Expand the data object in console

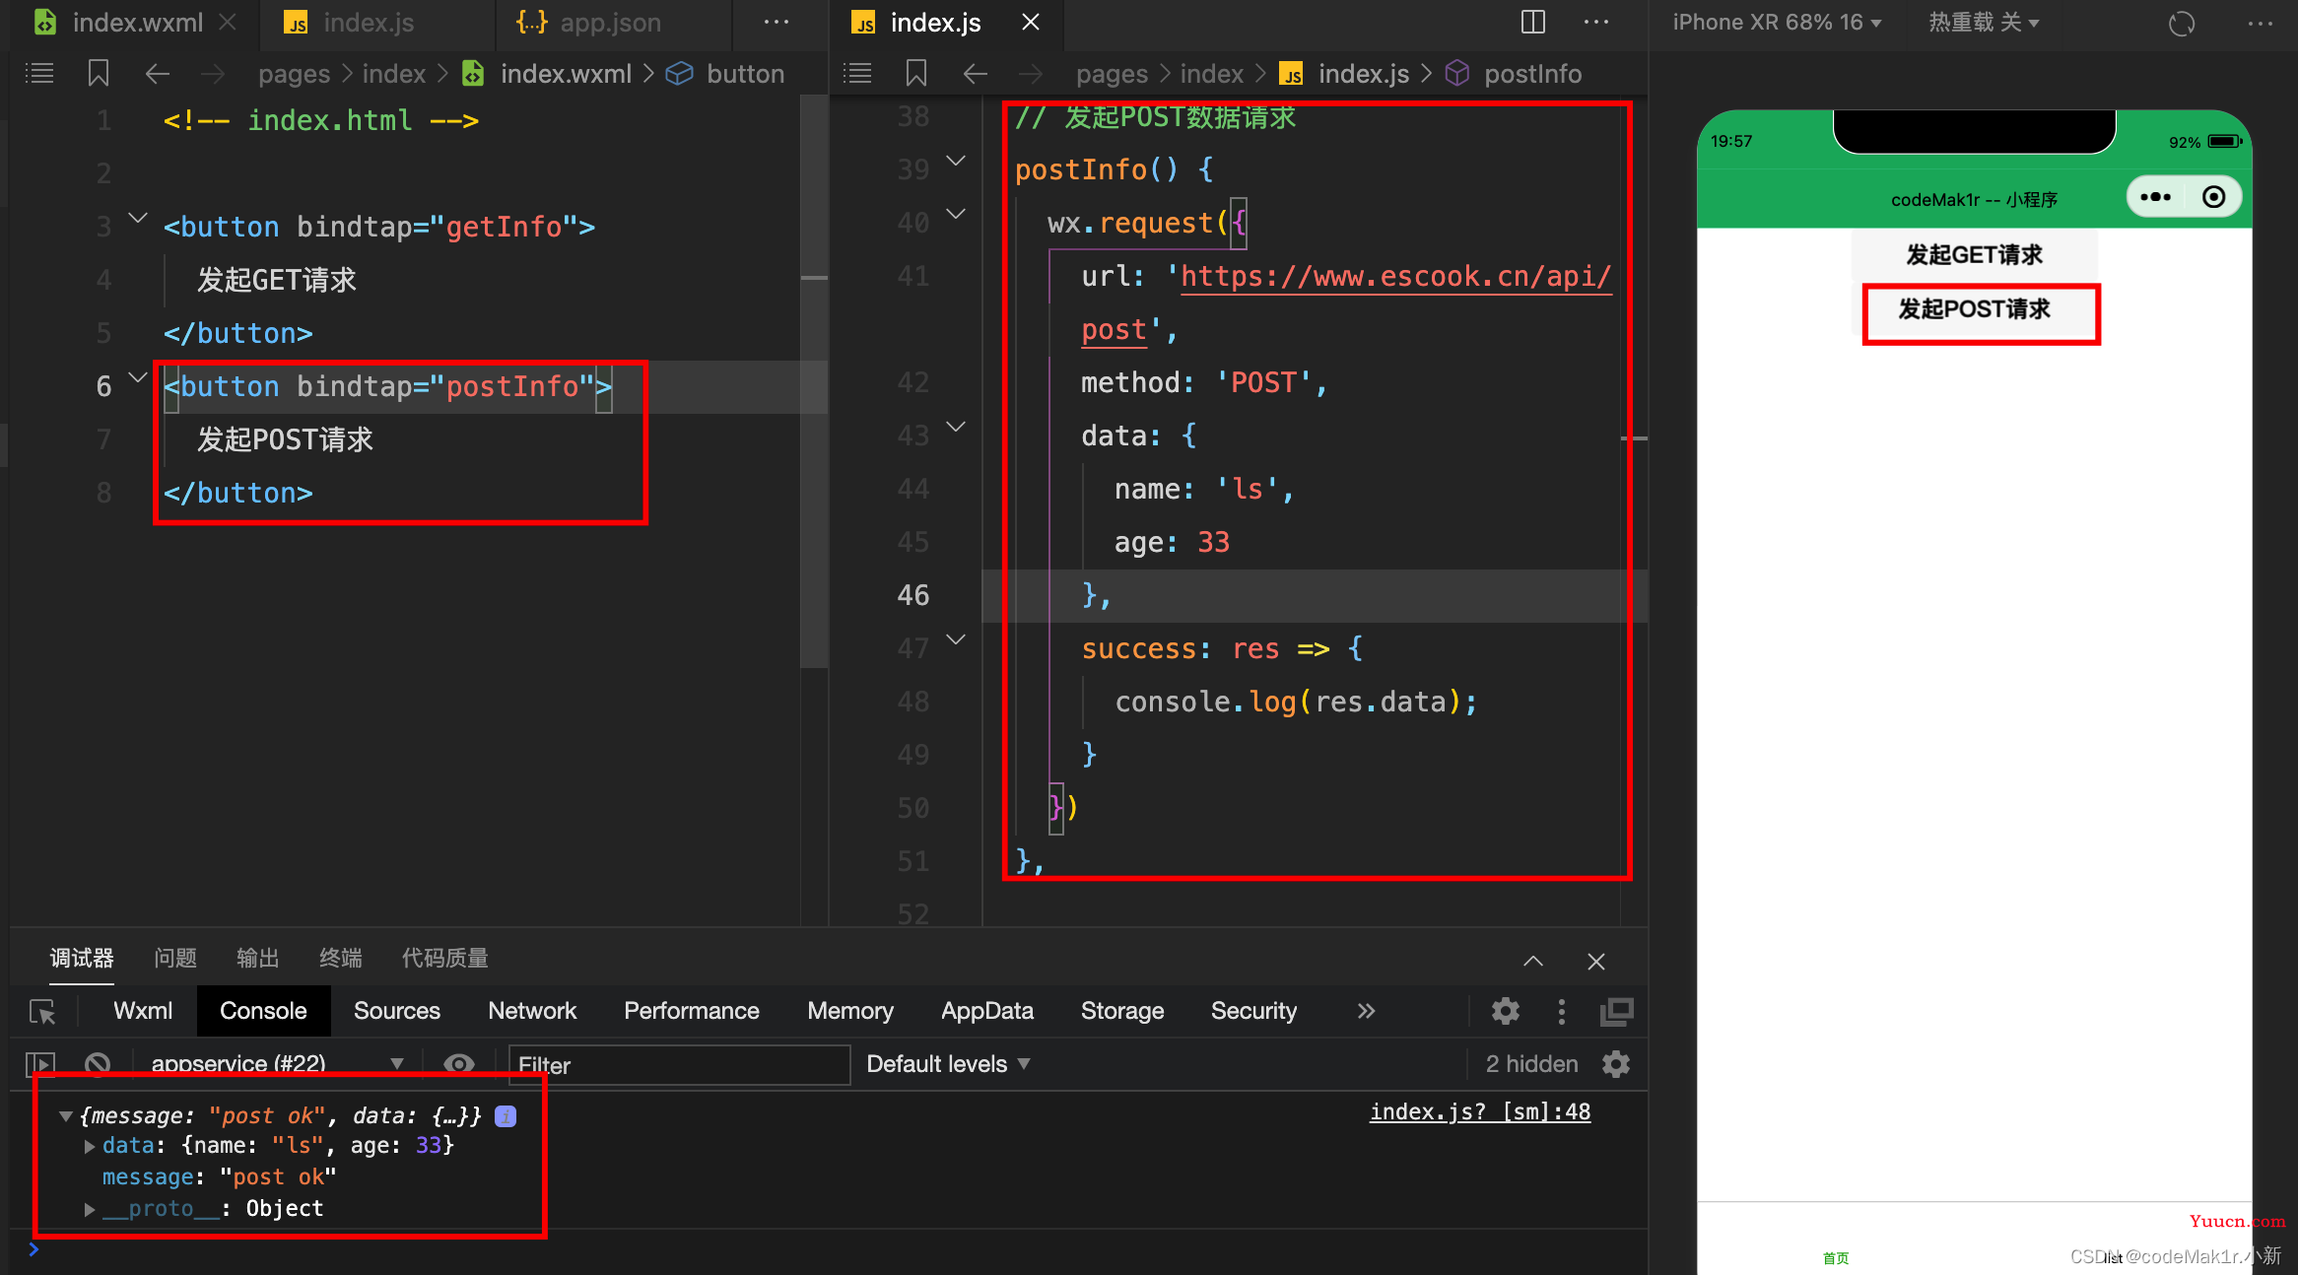(x=90, y=1146)
